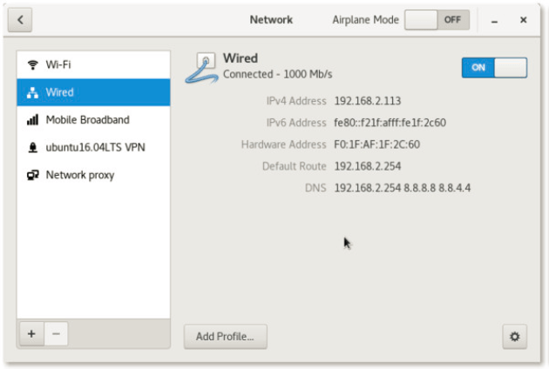549x369 pixels.
Task: Click the Mobile Broadband signal bars icon
Action: point(33,120)
